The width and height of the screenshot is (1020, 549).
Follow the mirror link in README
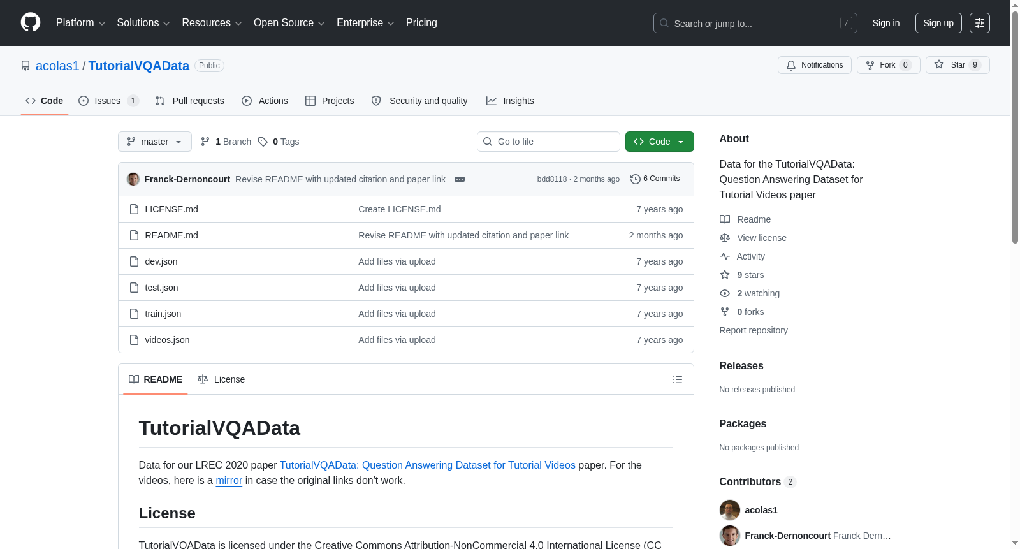tap(229, 481)
